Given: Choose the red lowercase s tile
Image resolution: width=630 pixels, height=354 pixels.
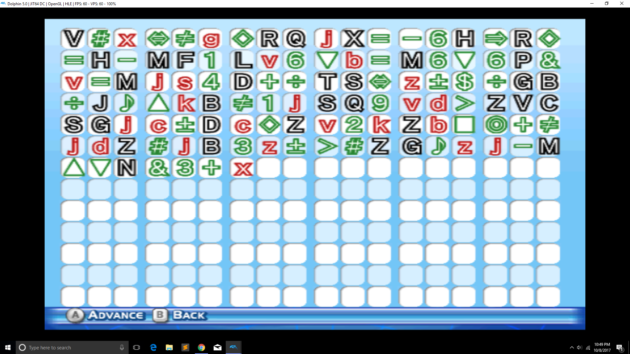Looking at the screenshot, I should pyautogui.click(x=184, y=82).
